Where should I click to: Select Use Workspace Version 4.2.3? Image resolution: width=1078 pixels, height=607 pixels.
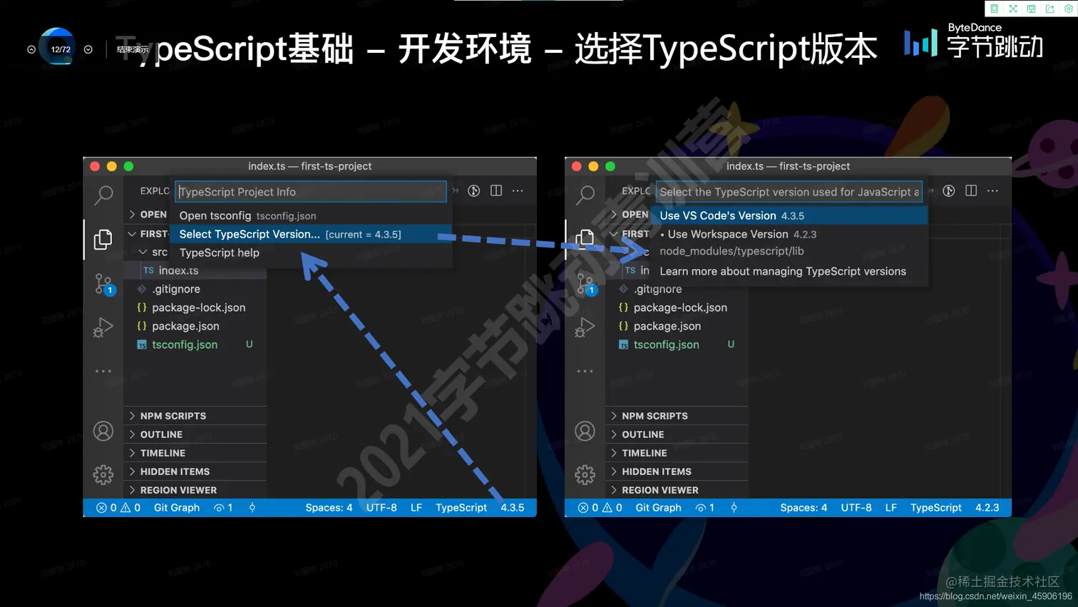789,243
